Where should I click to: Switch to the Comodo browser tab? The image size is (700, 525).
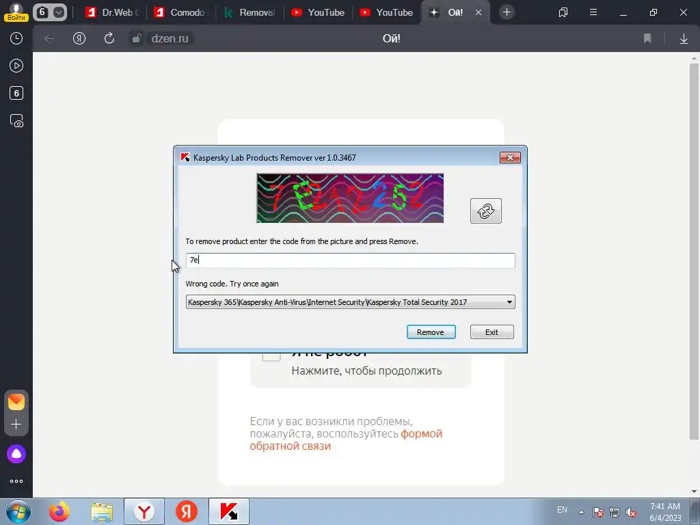[181, 12]
